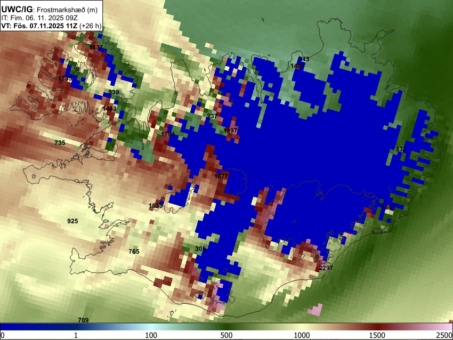
Task: Click the color scale label '1'
Action: tap(76, 335)
